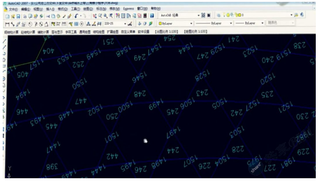The image size is (319, 181).
Task: Click the Paste clipboard icon
Action: pyautogui.click(x=59, y=16)
